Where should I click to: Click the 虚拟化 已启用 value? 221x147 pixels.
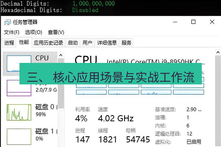coord(194,142)
